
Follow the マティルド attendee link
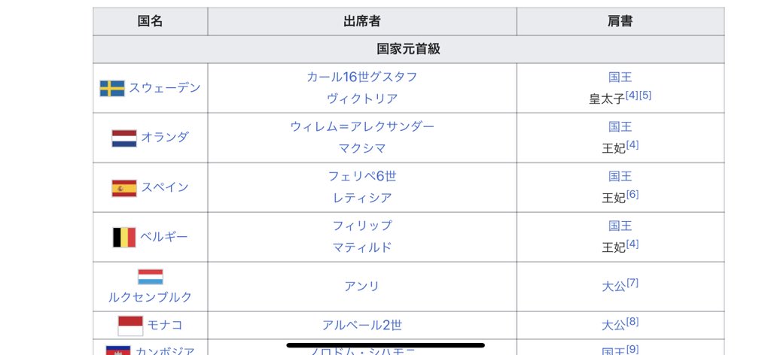coord(362,247)
